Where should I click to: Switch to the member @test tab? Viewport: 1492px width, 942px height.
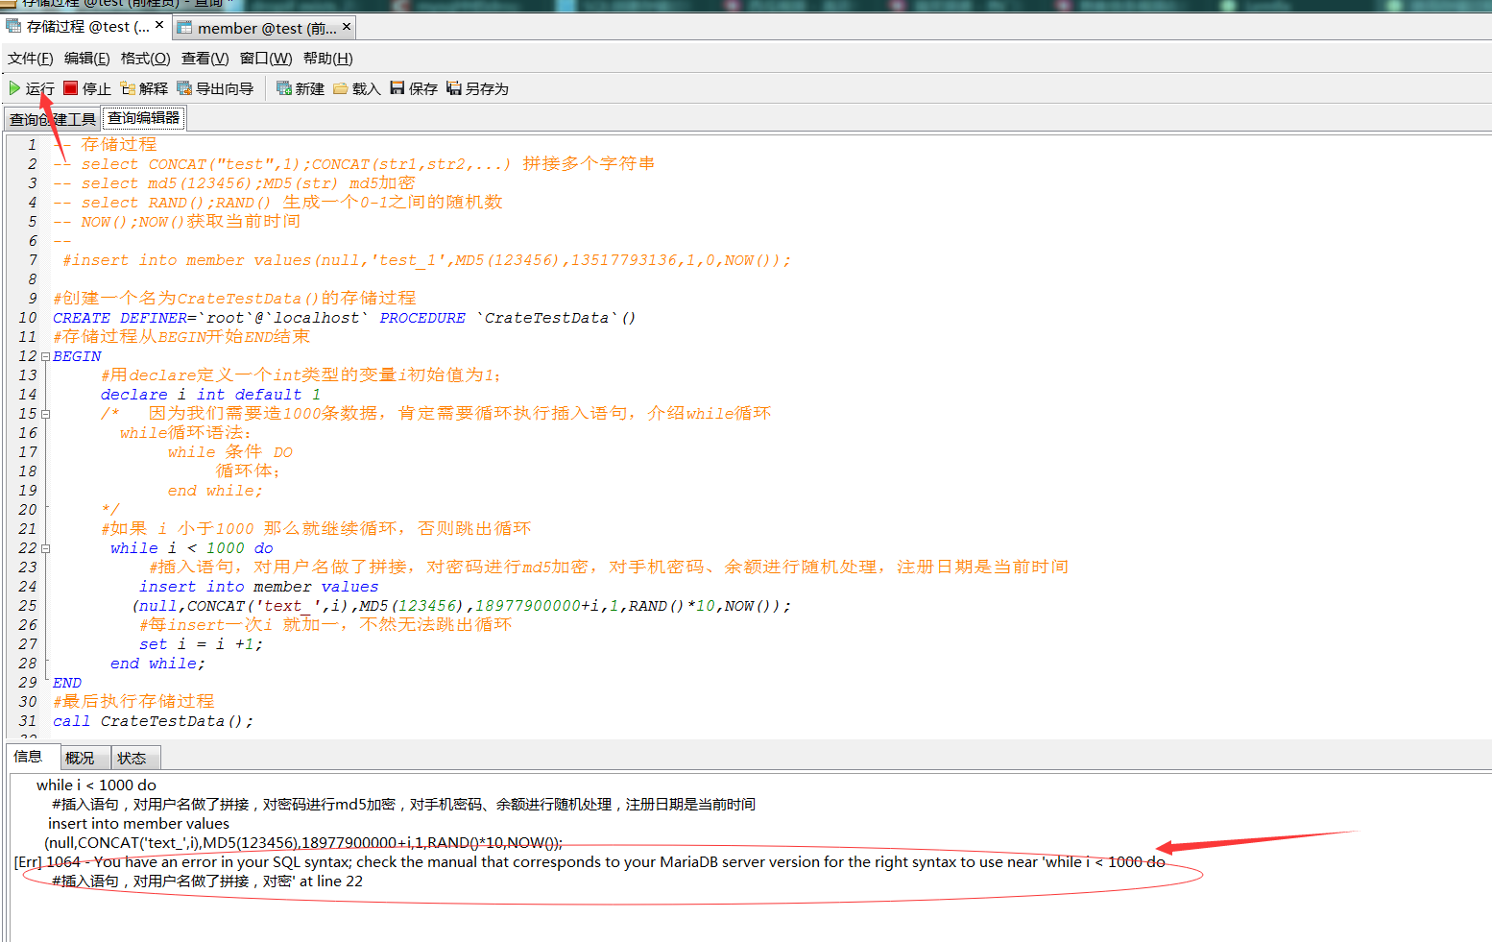click(257, 28)
